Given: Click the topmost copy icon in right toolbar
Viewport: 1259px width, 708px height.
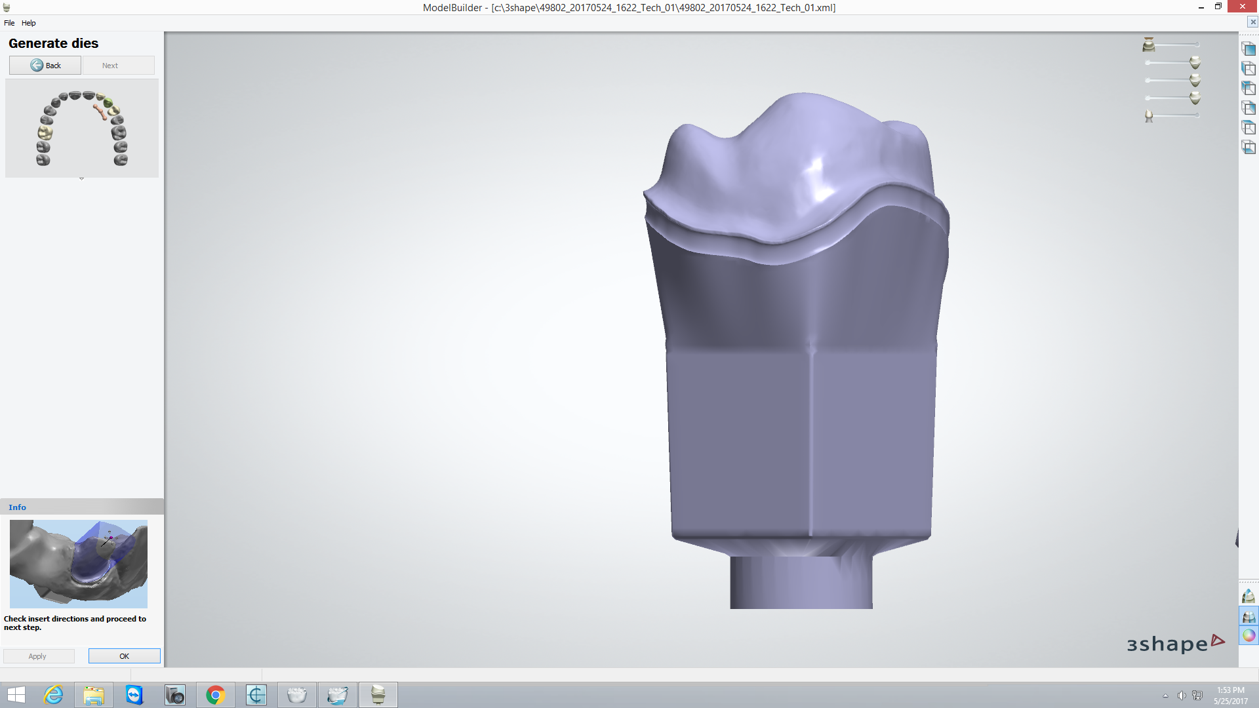Looking at the screenshot, I should point(1249,49).
